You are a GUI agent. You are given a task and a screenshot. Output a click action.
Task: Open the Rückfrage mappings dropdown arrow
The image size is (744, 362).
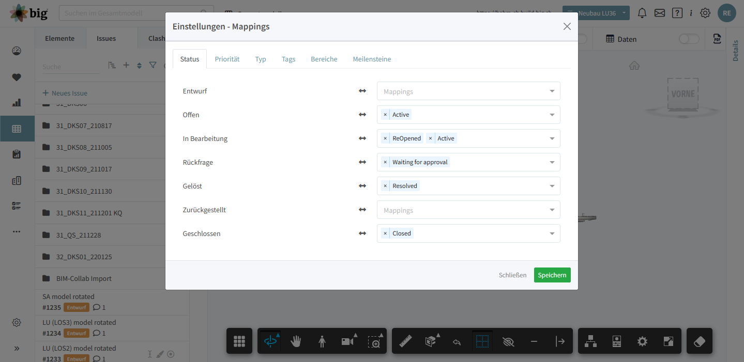pyautogui.click(x=552, y=163)
